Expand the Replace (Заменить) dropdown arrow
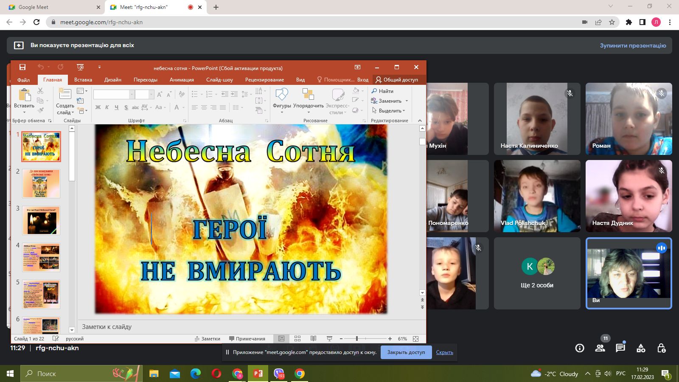Viewport: 679px width, 382px height. (407, 101)
